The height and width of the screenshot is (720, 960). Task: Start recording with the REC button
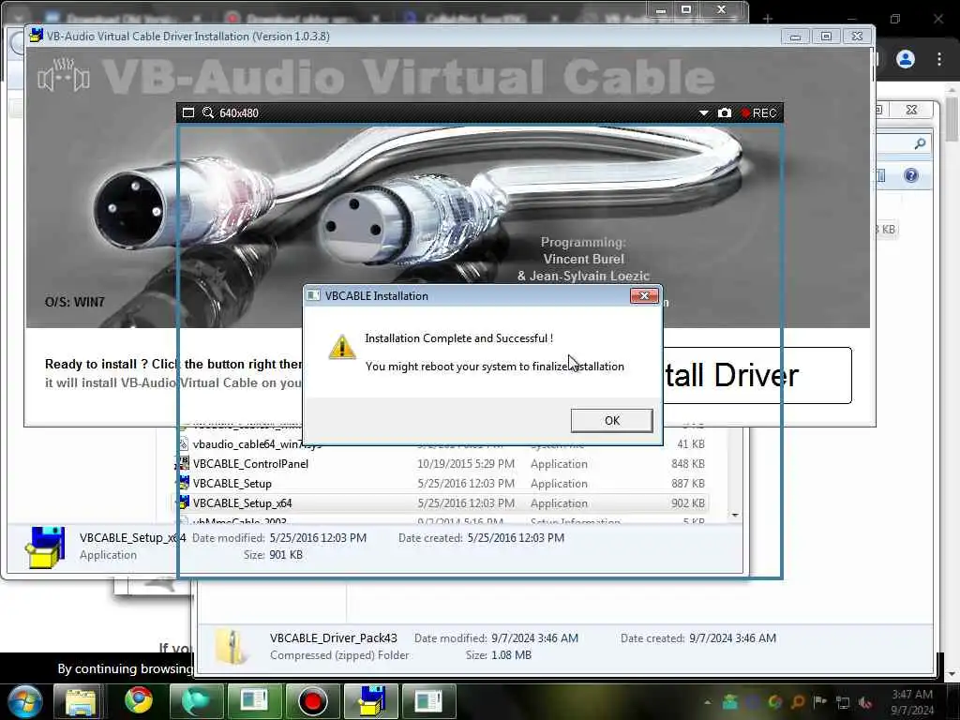758,113
